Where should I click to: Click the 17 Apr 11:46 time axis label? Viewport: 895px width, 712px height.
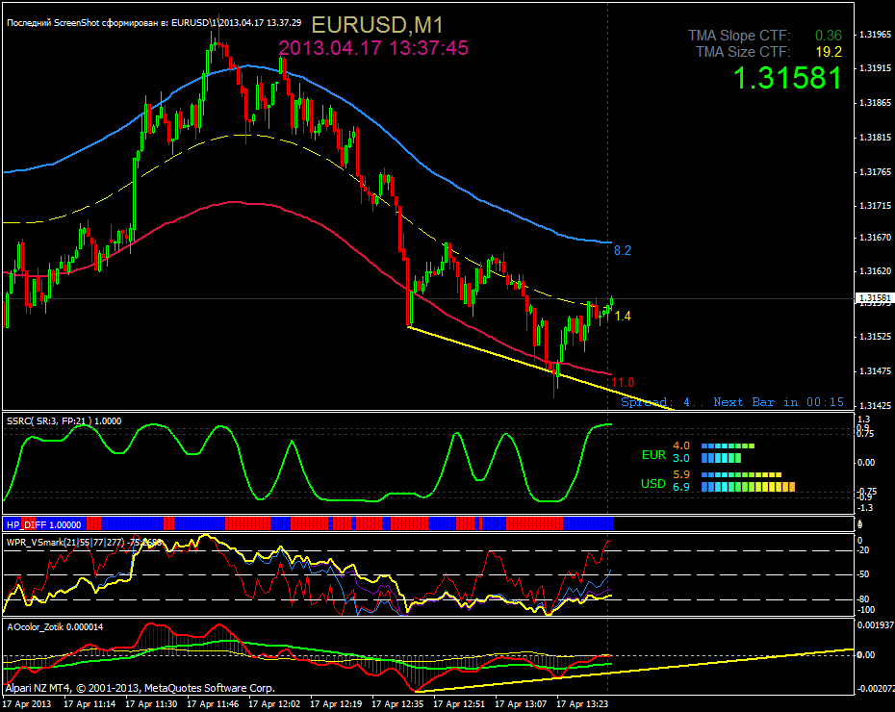(213, 704)
